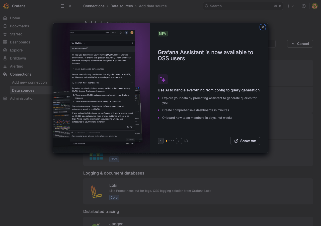Open Alerting in the sidebar
This screenshot has width=321, height=226.
(x=17, y=66)
